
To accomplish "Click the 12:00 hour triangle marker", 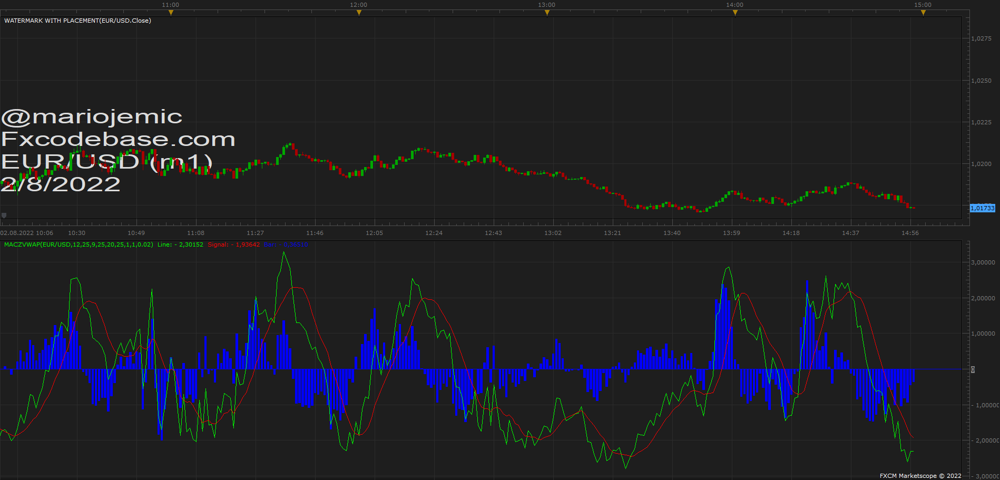I will click(359, 13).
